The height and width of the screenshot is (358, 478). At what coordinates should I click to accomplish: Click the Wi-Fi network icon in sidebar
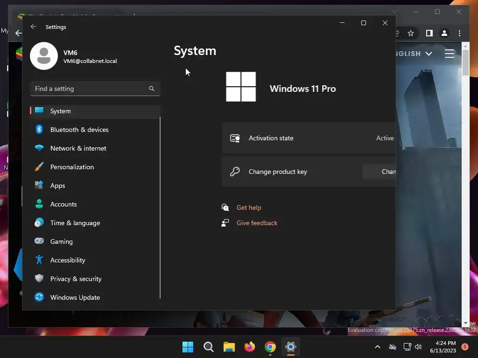pyautogui.click(x=39, y=148)
